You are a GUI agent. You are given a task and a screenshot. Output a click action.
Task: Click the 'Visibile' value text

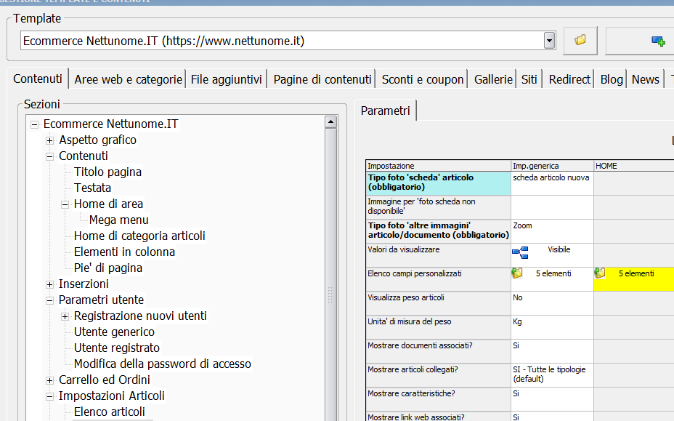point(559,249)
